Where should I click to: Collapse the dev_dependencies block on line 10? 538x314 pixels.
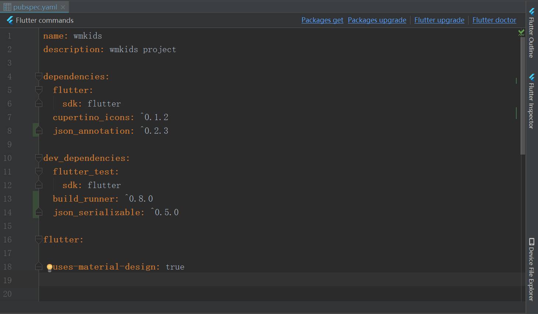[39, 158]
